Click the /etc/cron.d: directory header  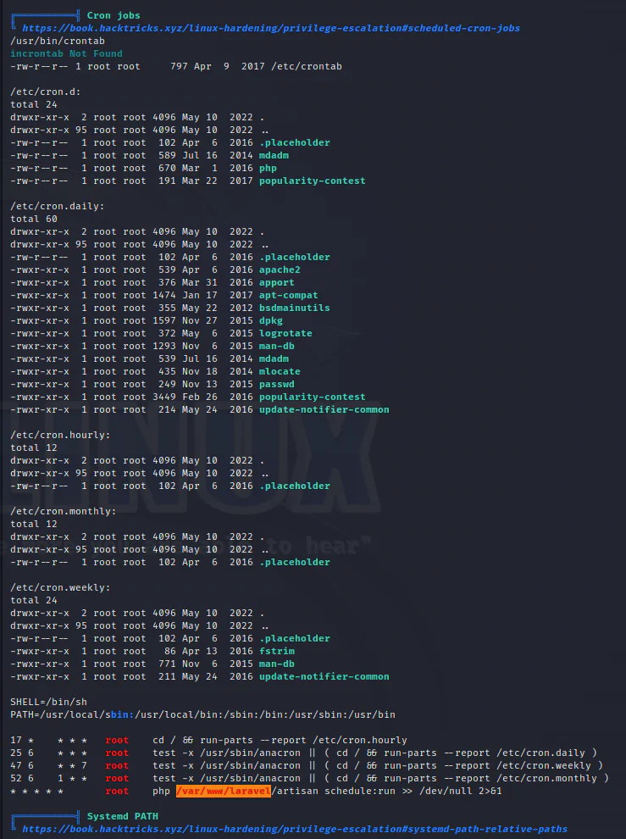pos(46,92)
